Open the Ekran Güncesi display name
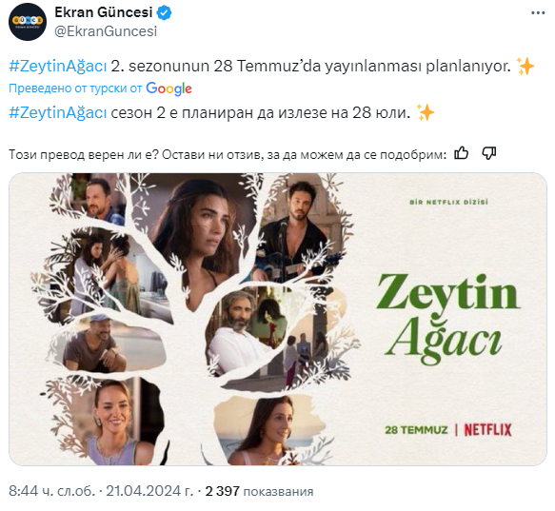Viewport: 555px width, 511px height. point(104,12)
